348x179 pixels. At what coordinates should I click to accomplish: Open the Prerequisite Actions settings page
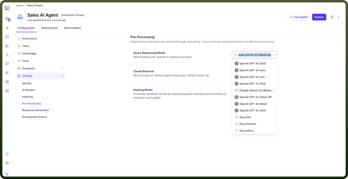(34, 117)
